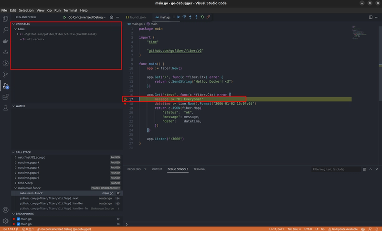The height and width of the screenshot is (231, 382).
Task: Click the Step Into debug icon
Action: coord(190,17)
